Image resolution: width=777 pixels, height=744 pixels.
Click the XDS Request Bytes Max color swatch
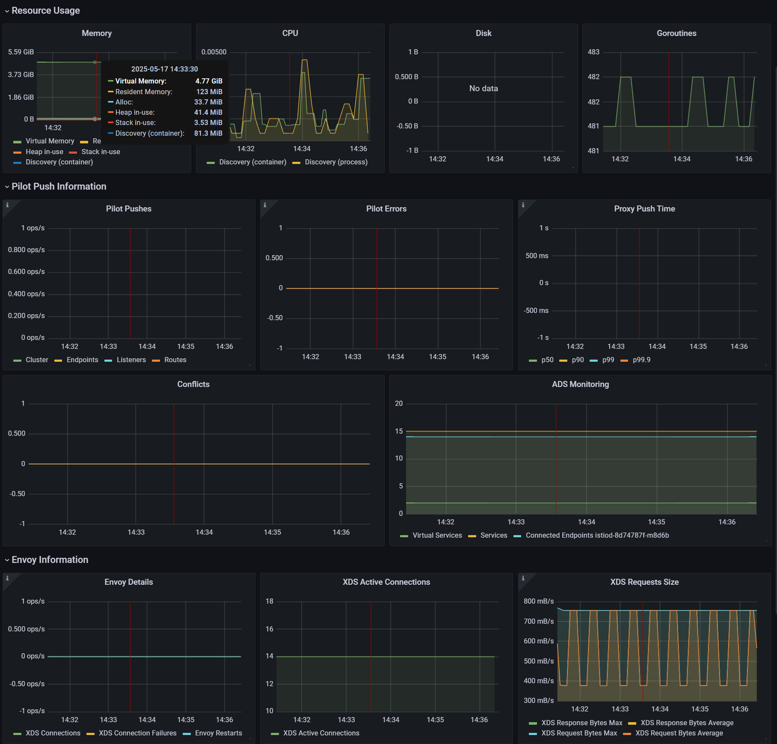[x=533, y=734]
